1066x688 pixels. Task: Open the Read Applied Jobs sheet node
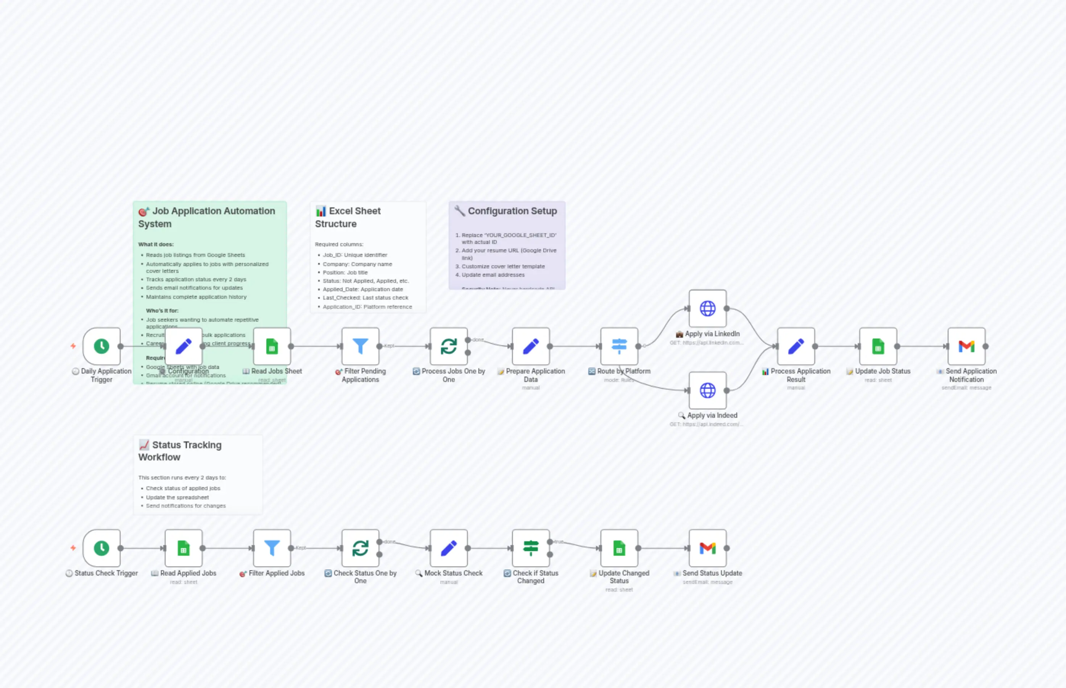click(x=184, y=548)
